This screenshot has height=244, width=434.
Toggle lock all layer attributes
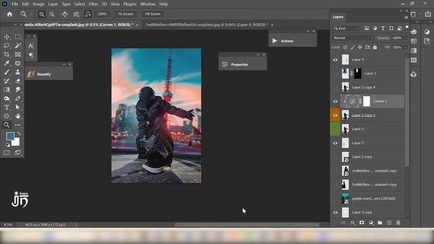point(375,47)
